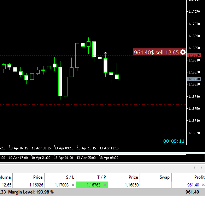This screenshot has height=208, width=205.
Task: Sort by the T / P column header
Action: pos(92,177)
